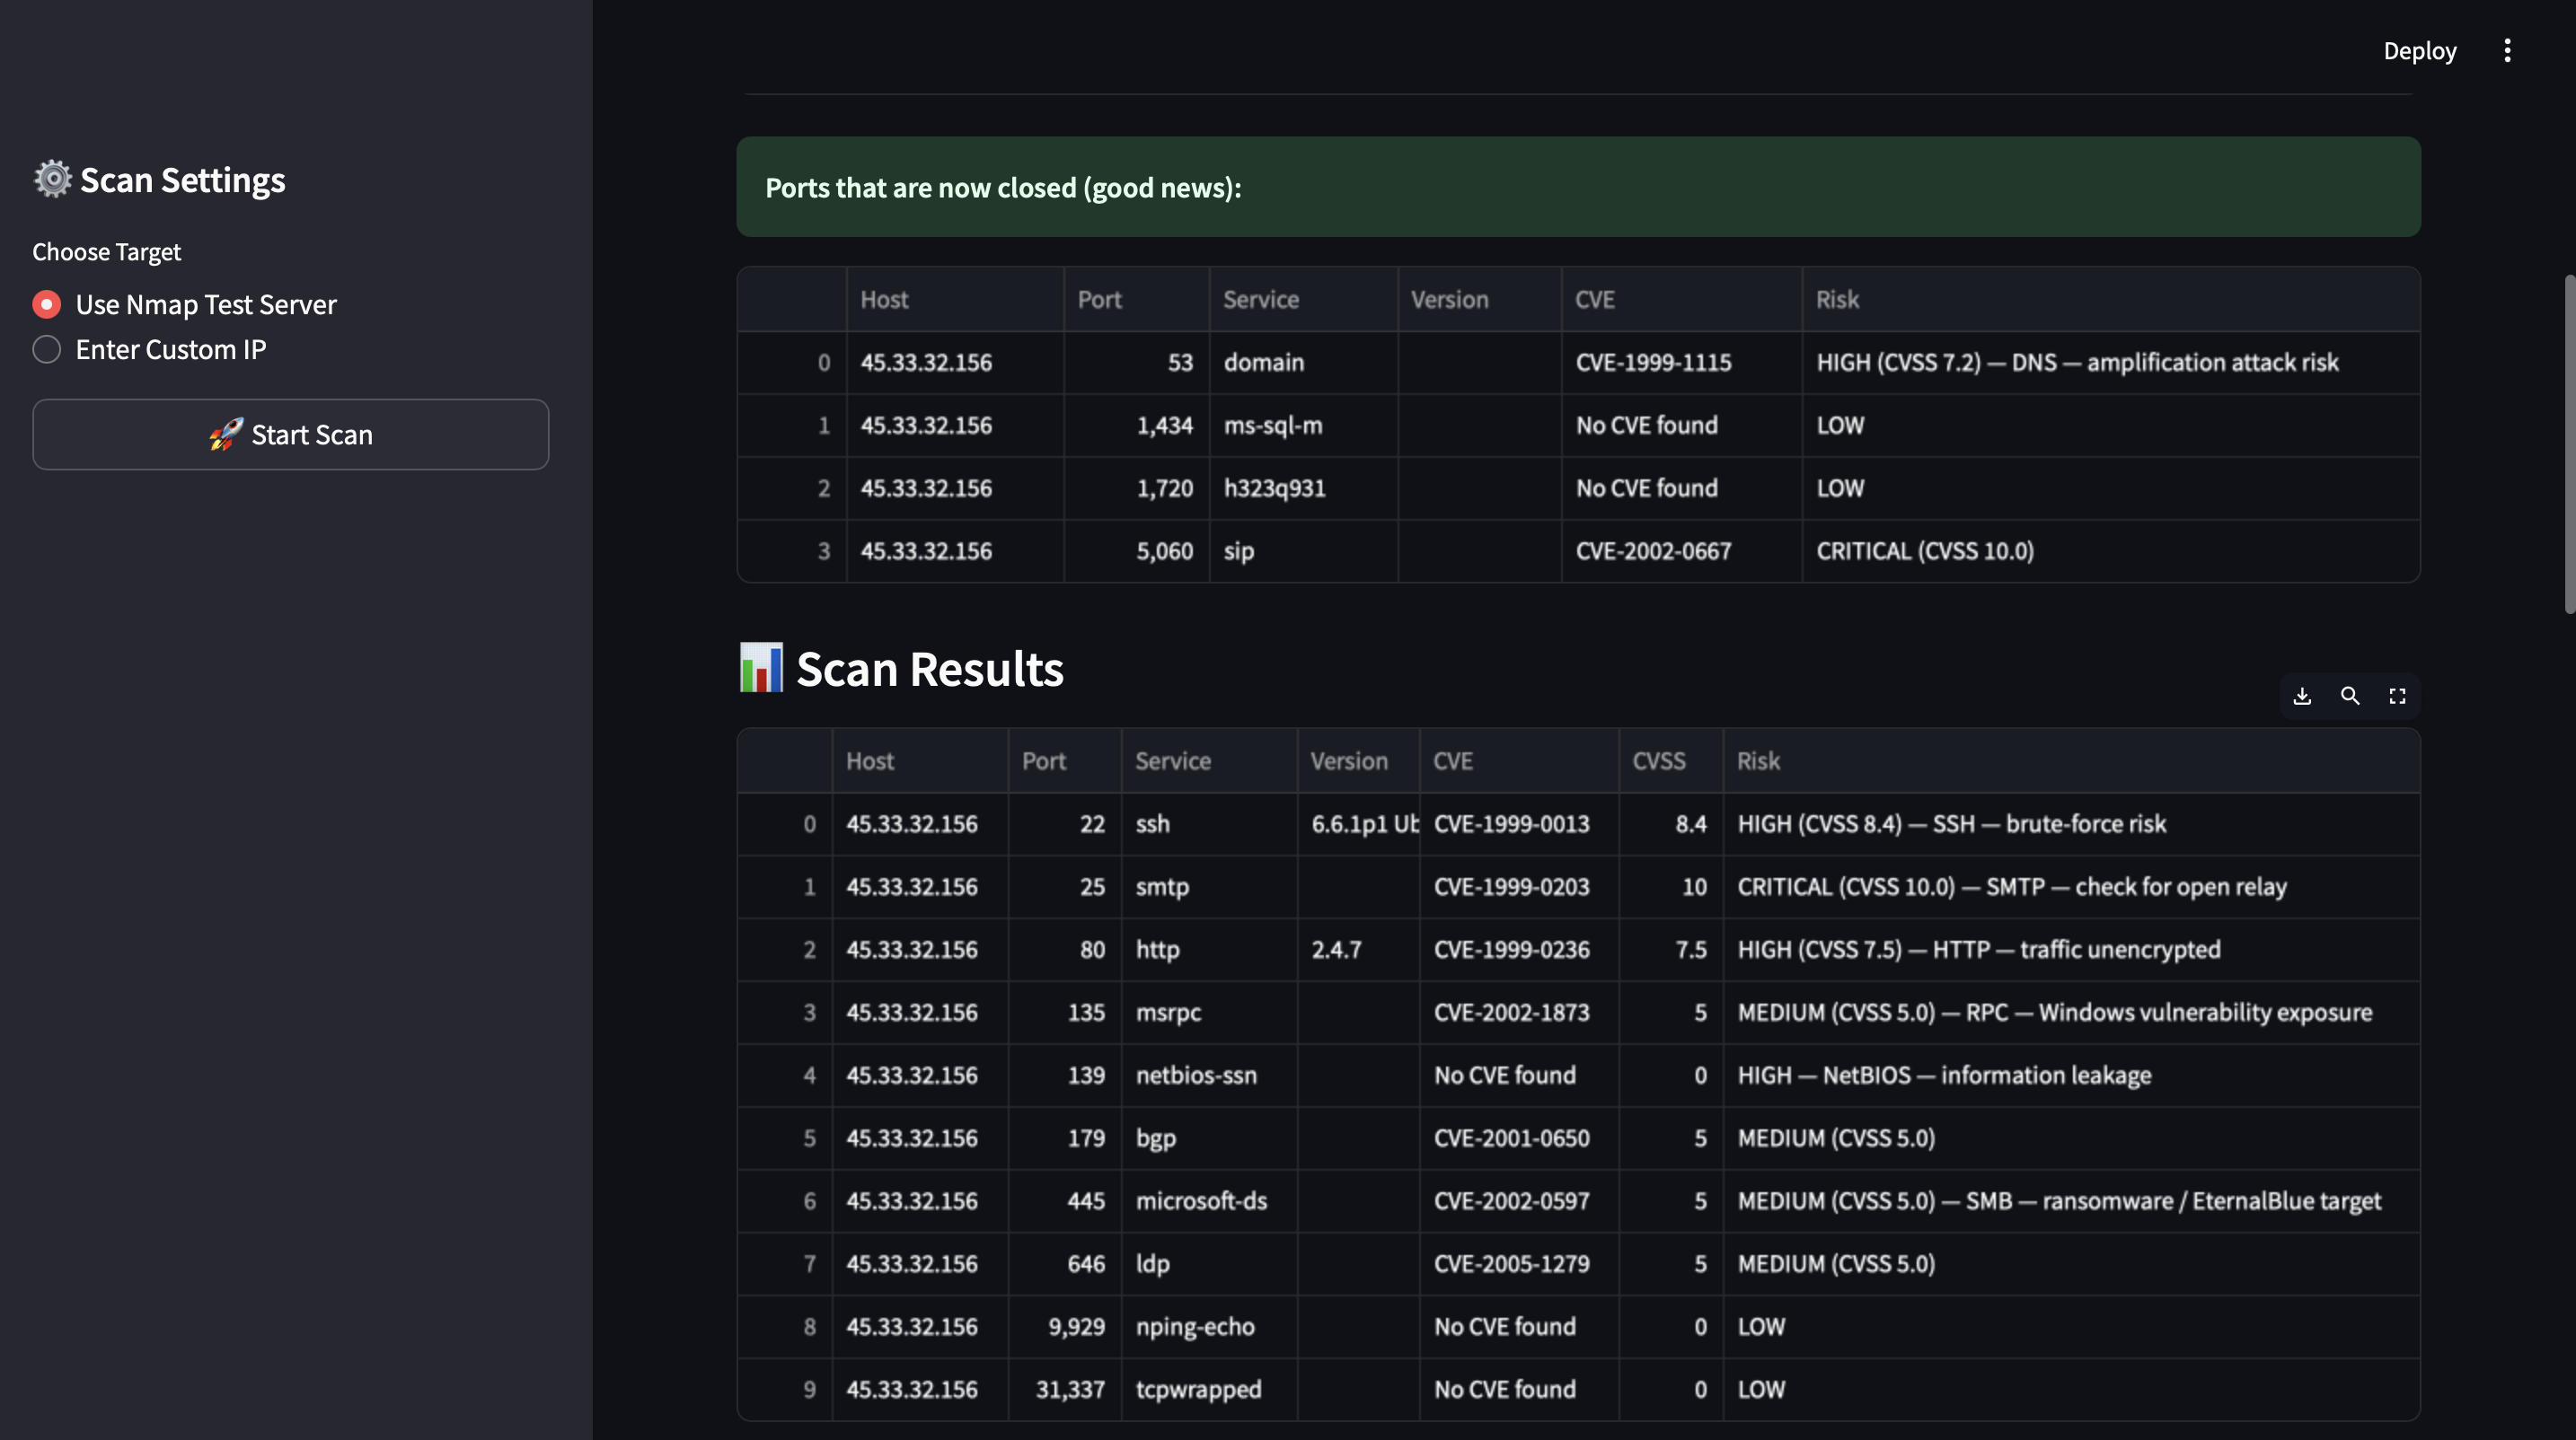
Task: Click the msrpc service cell
Action: click(x=1209, y=1014)
